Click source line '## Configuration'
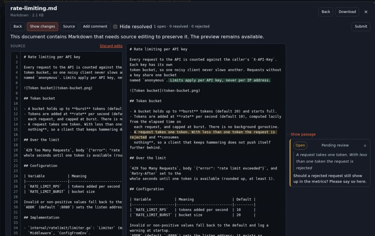Viewport: 375px width, 236px height. (x=41, y=166)
